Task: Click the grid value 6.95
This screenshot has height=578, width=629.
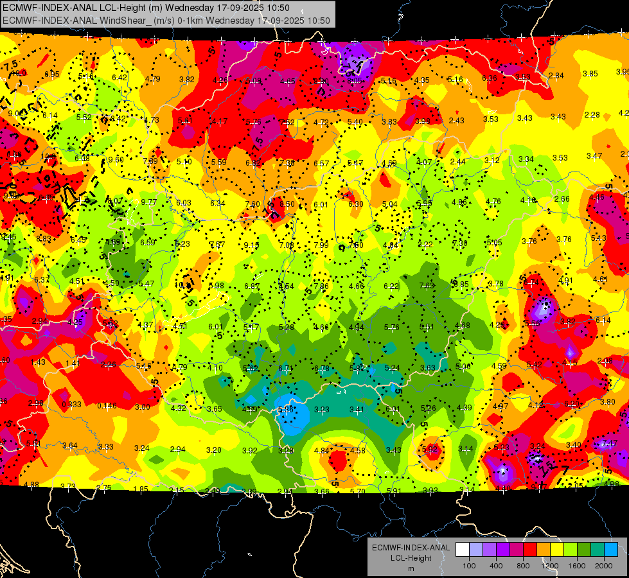Action: click(52, 74)
